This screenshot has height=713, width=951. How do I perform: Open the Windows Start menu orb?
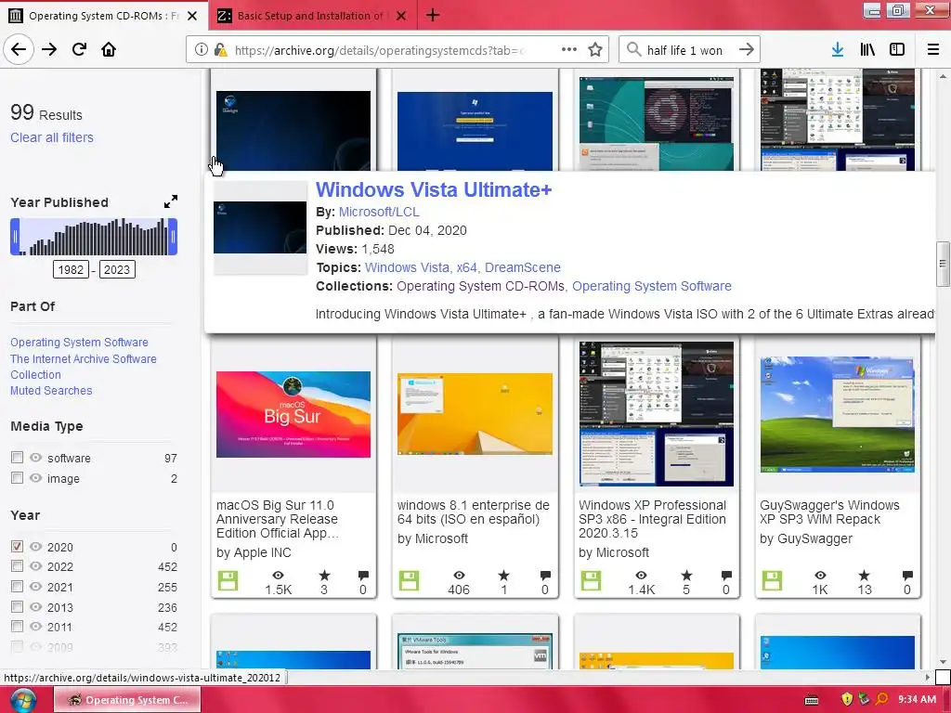pos(22,700)
